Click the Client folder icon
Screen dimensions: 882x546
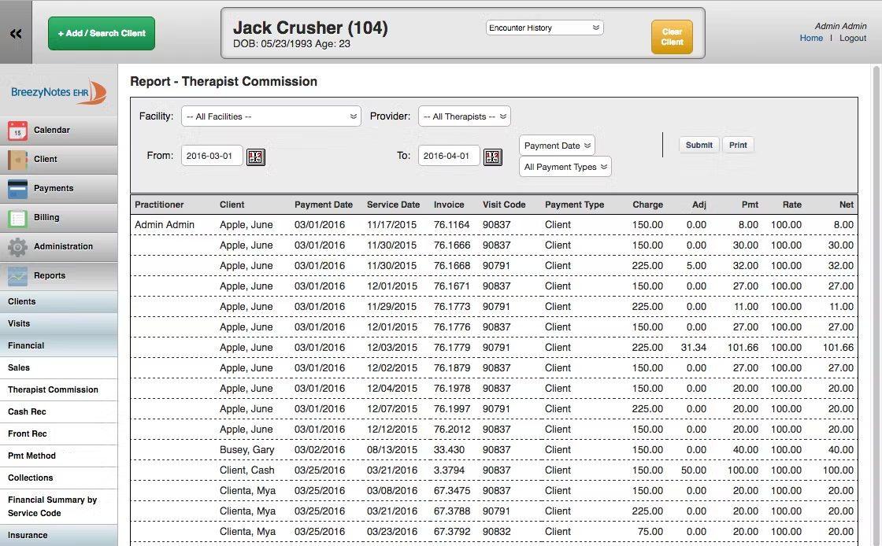tap(18, 160)
